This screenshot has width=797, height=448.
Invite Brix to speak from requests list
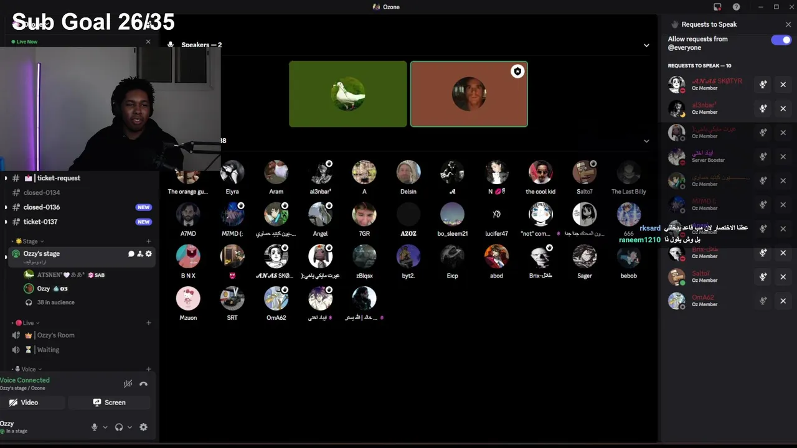point(763,253)
